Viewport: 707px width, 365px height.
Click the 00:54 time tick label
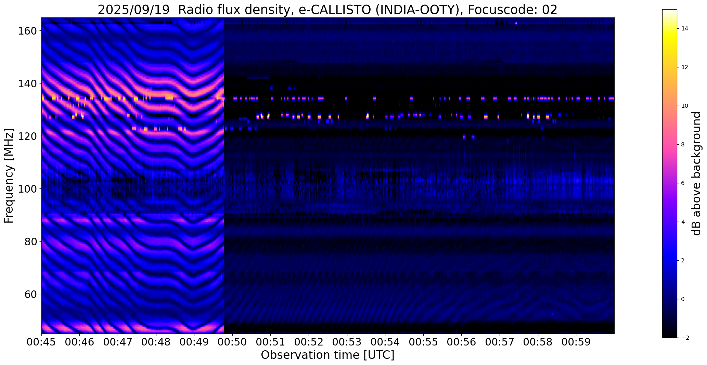tap(385, 342)
